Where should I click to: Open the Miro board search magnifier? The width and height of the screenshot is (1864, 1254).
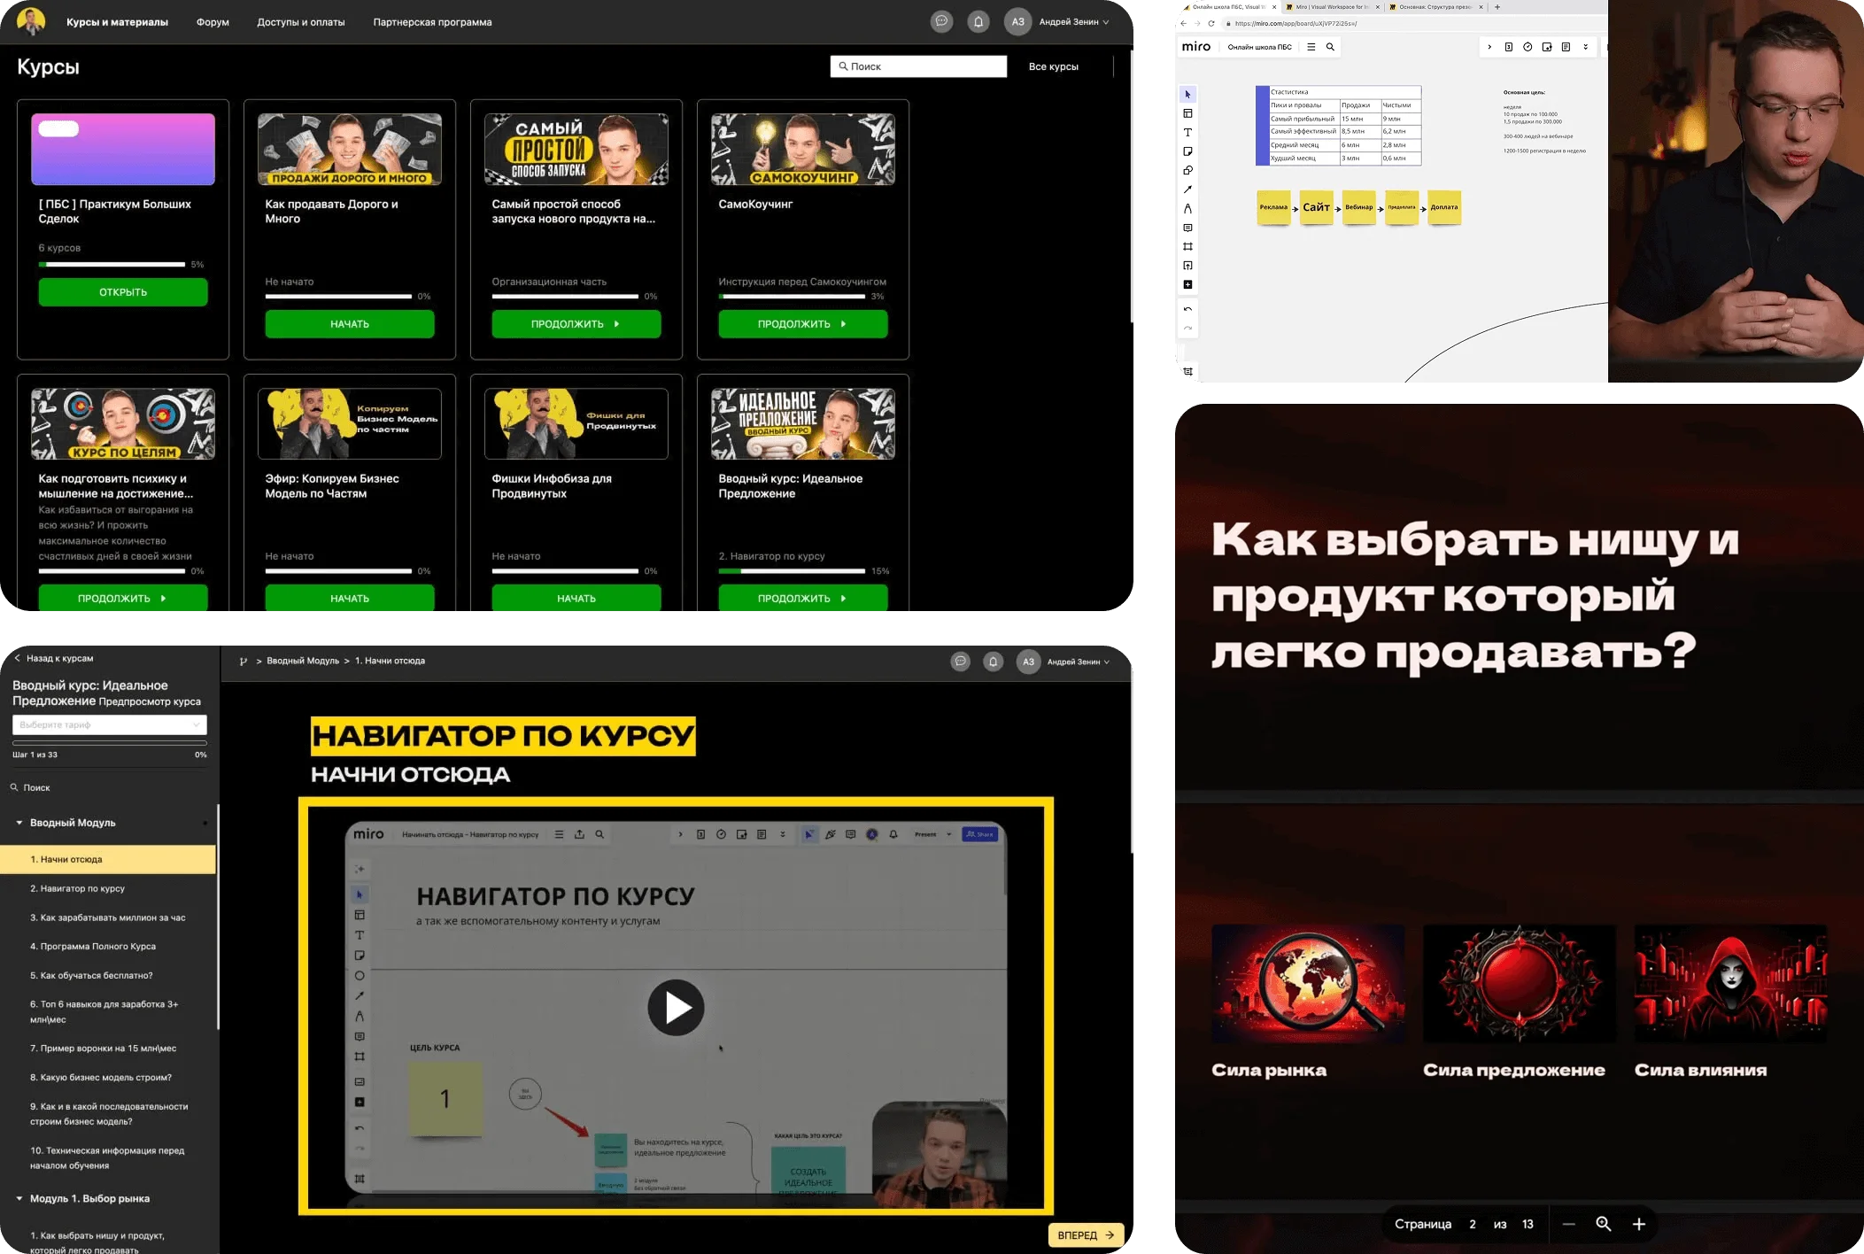pyautogui.click(x=1330, y=47)
